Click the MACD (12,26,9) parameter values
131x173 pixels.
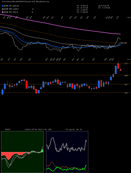(36, 129)
